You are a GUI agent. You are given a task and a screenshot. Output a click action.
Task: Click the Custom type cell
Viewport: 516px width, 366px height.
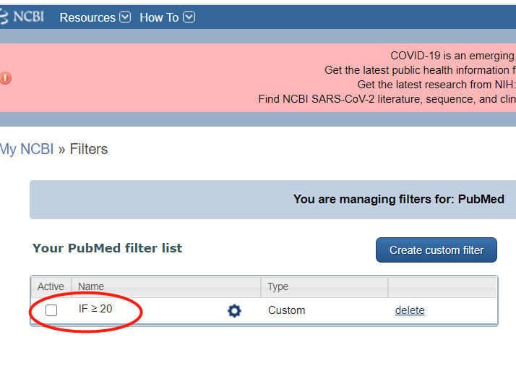[287, 310]
